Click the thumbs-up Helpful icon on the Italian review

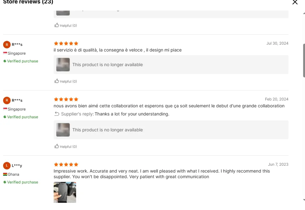(x=57, y=81)
